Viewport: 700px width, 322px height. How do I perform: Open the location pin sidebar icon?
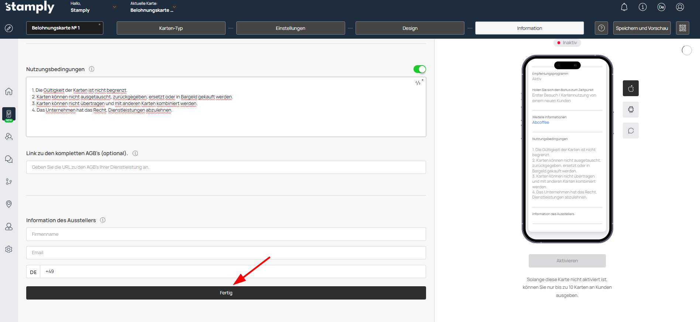point(9,204)
